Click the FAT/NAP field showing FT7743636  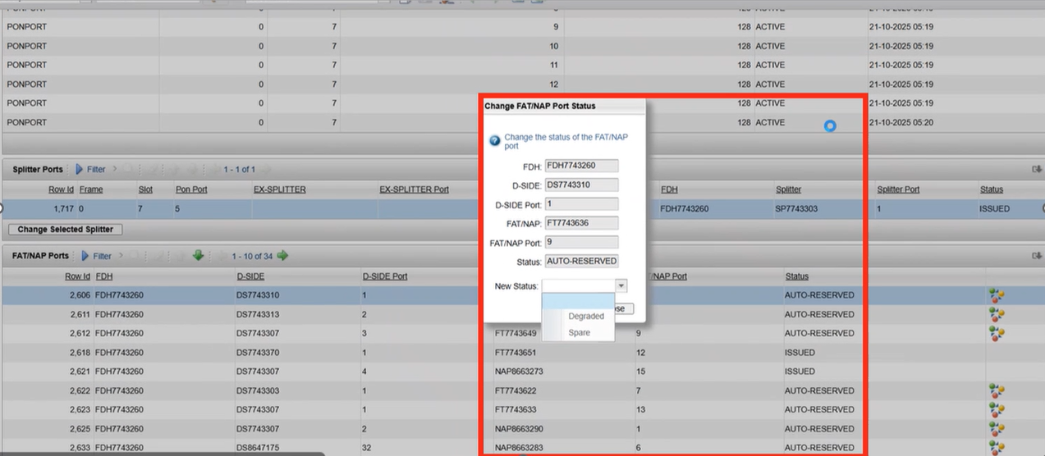click(580, 223)
